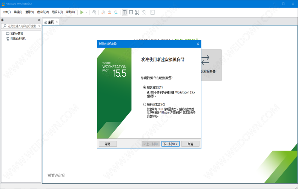This screenshot has height=189, width=298.
Task: Click the vmware logo at bottom left
Action: (56, 175)
